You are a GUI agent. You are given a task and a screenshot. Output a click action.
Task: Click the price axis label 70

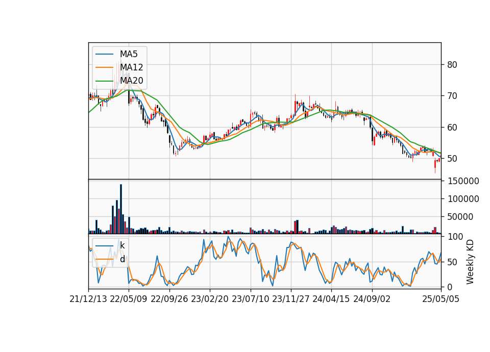[452, 96]
